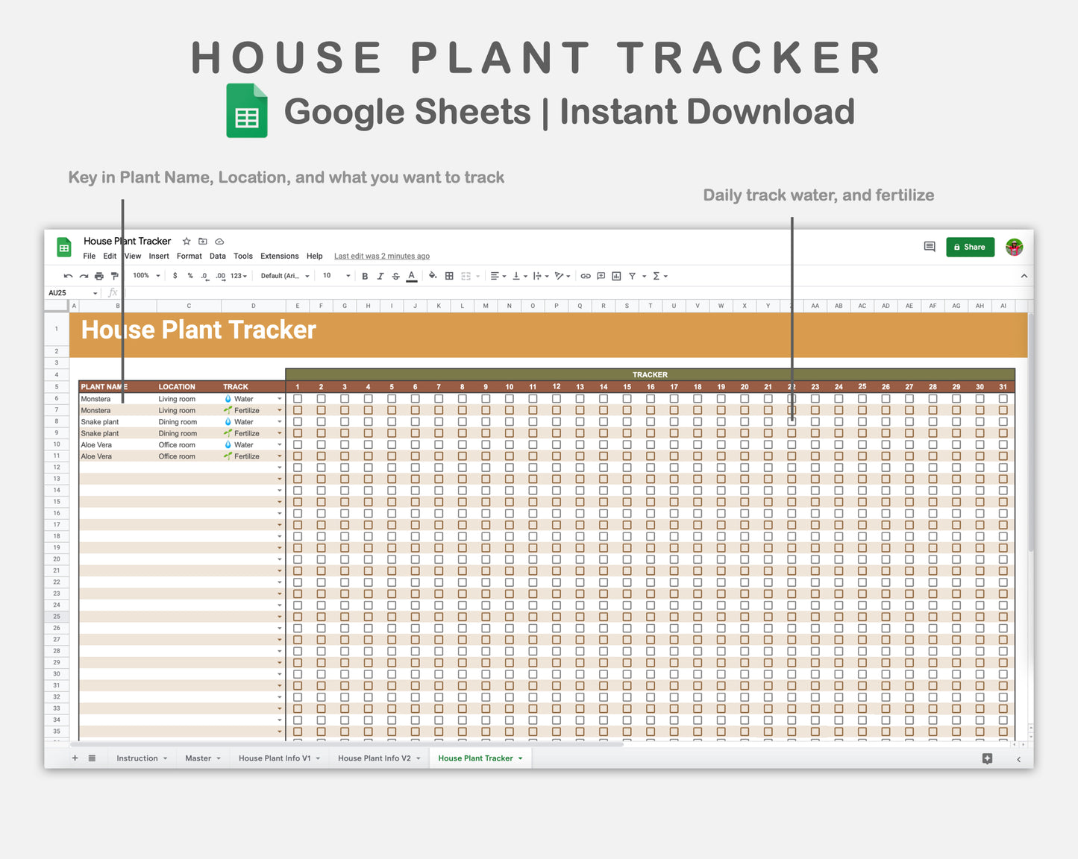
Task: Open the Create a filter icon
Action: [x=632, y=276]
